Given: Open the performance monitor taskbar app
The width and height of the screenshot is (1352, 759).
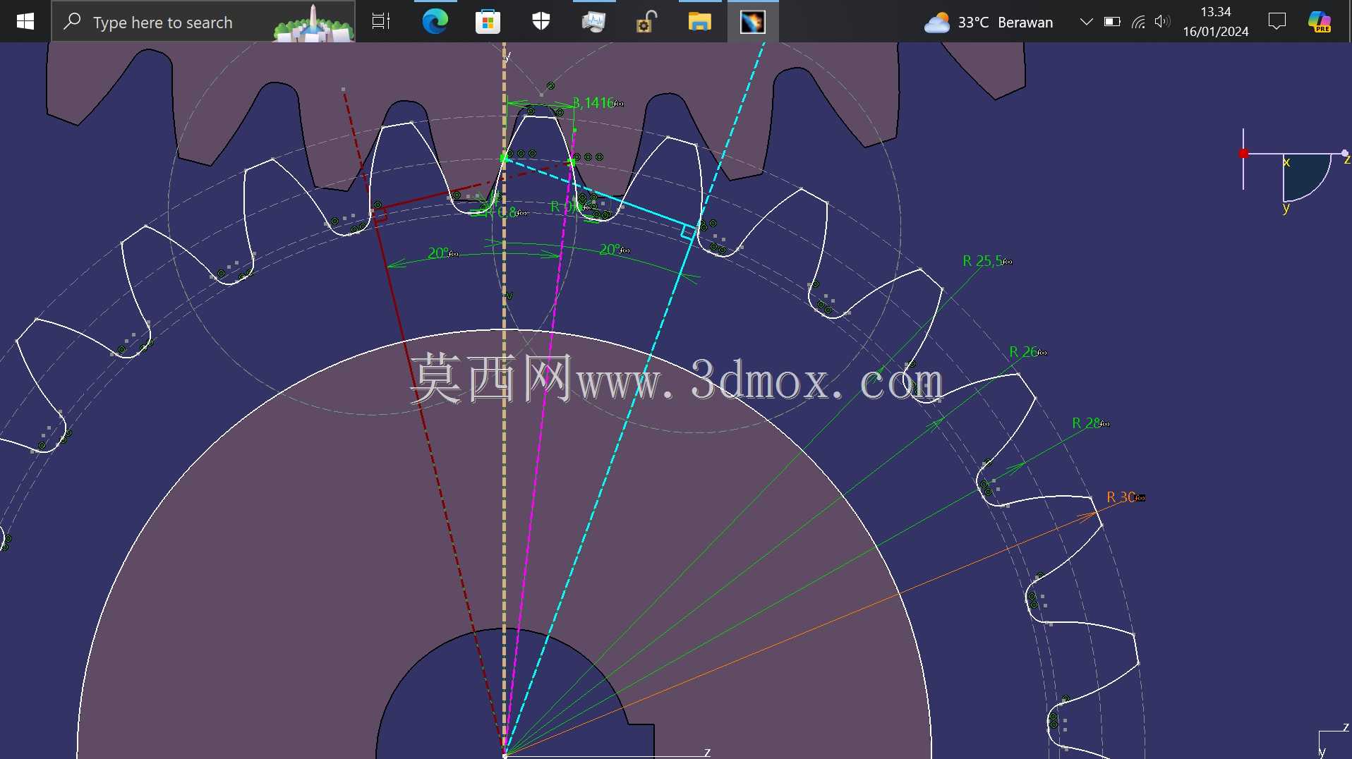Looking at the screenshot, I should click(593, 22).
